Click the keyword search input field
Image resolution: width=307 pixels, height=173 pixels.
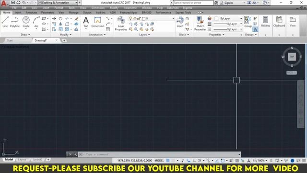[x=193, y=3]
